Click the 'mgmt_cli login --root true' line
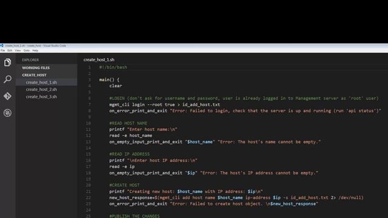Image resolution: width=388 pixels, height=218 pixels. click(x=164, y=105)
